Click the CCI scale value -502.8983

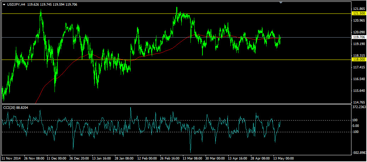coord(359,153)
